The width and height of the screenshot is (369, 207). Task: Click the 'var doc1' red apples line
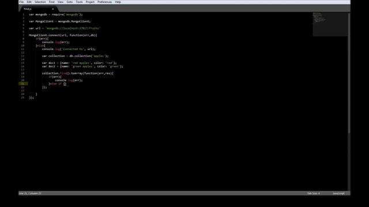tap(80, 63)
